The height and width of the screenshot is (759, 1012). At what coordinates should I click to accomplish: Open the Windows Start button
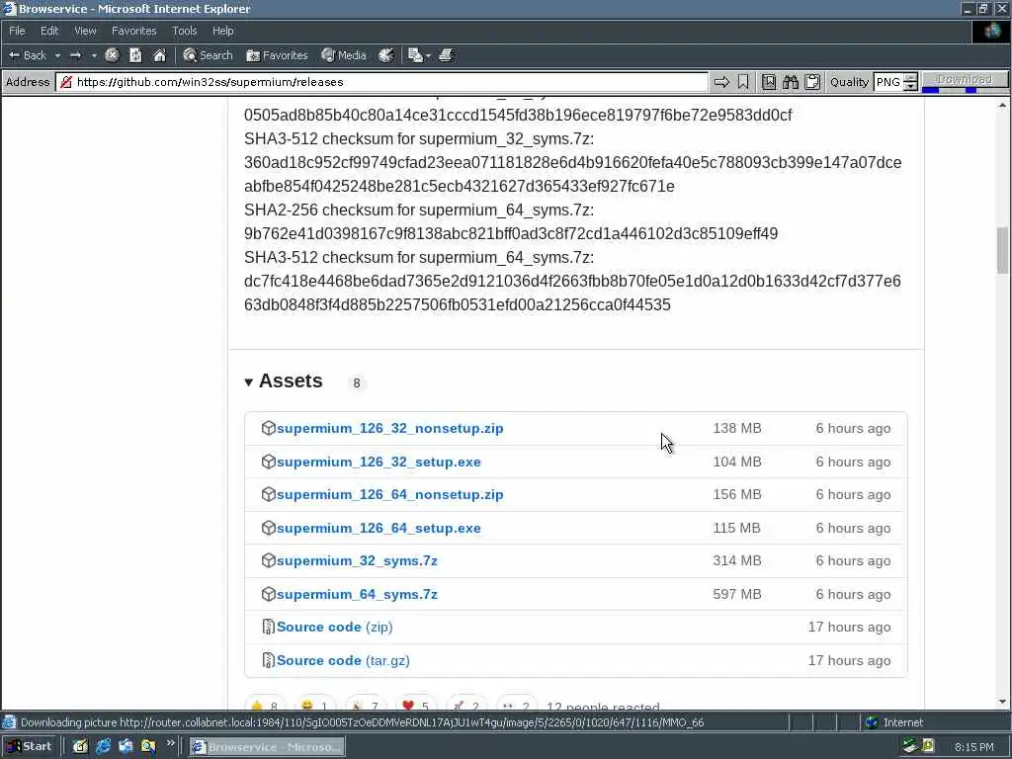point(30,746)
